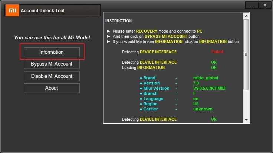Click the scrollbar down arrow in the instruction panel

(246, 120)
